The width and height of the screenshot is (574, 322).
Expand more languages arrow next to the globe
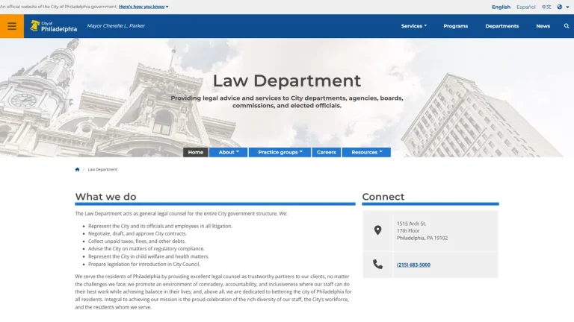click(x=567, y=7)
